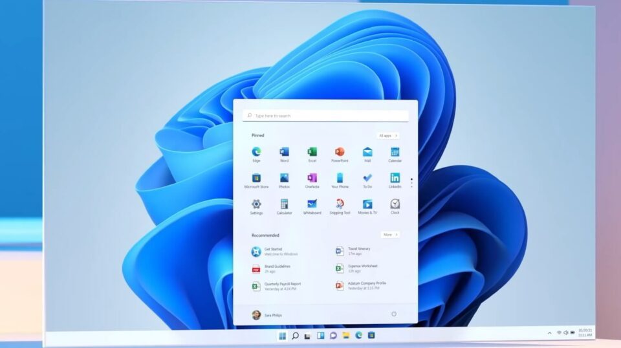The image size is (621, 348).
Task: Launch LinkedIn from pinned apps
Action: [395, 180]
